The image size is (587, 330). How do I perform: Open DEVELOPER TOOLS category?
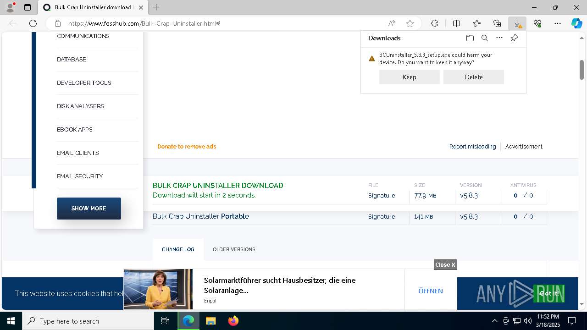[x=84, y=83]
